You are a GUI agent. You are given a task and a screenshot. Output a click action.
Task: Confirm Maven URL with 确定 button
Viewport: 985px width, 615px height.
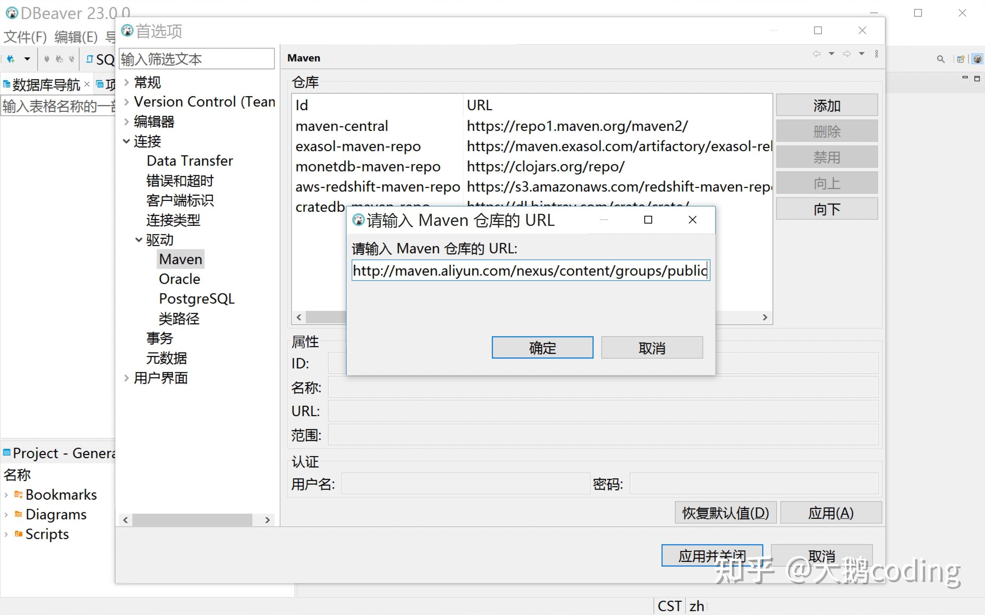pyautogui.click(x=542, y=348)
